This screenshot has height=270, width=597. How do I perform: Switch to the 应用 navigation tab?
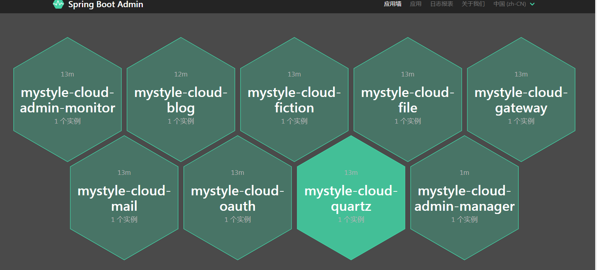pyautogui.click(x=415, y=4)
